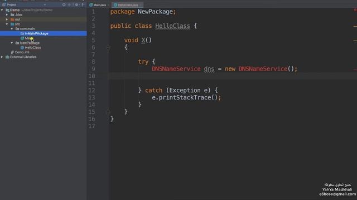This screenshot has width=357, height=200.
Task: Click the 'catch' keyword on line 12
Action: click(154, 90)
